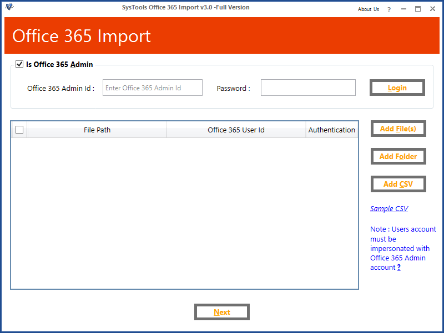Maximize the application window
The height and width of the screenshot is (333, 444).
pos(418,9)
